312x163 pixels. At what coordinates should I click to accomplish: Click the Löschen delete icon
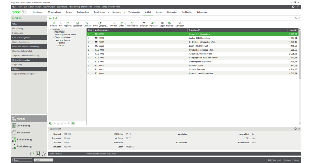[87, 23]
